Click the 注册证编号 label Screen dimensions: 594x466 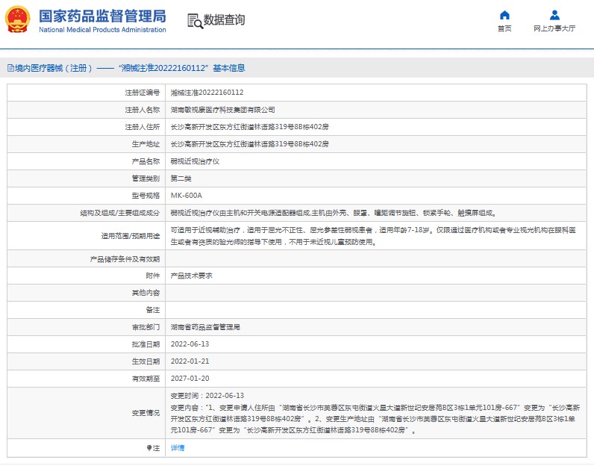pyautogui.click(x=143, y=93)
